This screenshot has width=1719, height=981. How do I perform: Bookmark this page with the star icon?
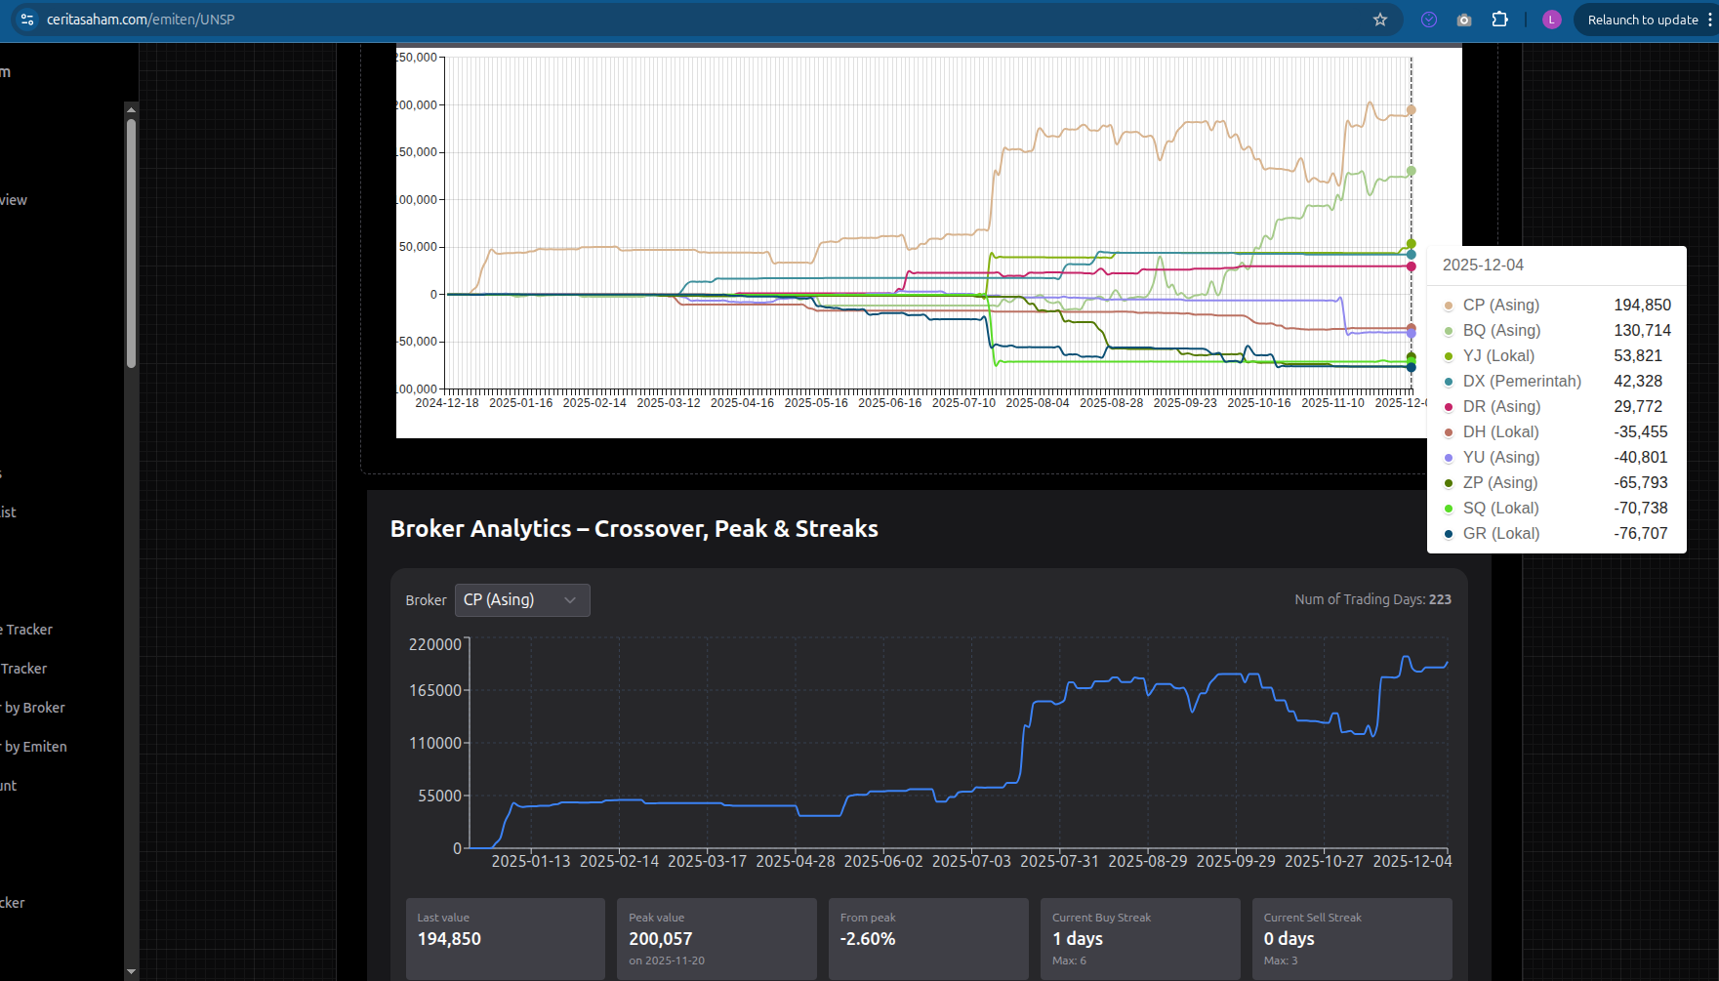click(1380, 20)
